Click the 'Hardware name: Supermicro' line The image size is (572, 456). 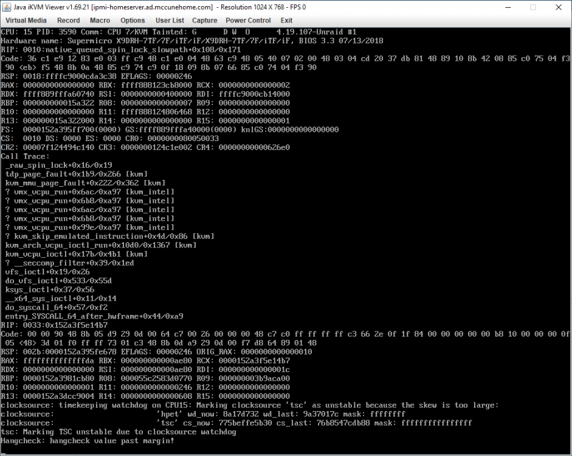192,41
